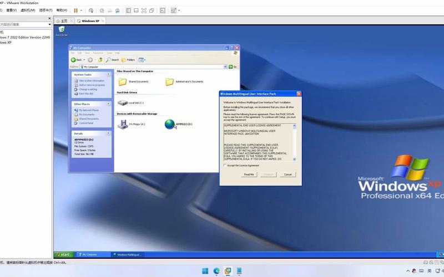Click the Up folder icon in My Computer
The height and width of the screenshot is (277, 444).
click(x=100, y=60)
